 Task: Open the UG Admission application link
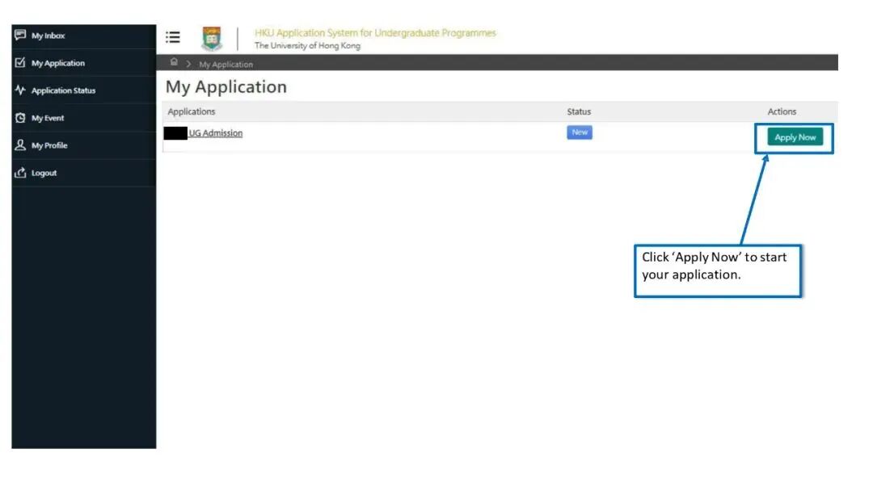click(x=215, y=133)
